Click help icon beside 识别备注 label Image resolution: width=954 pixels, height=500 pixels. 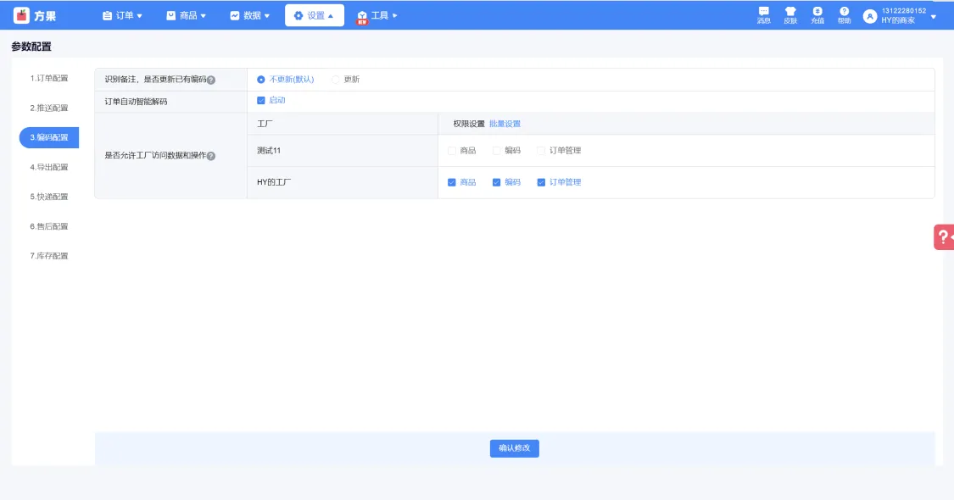[211, 81]
